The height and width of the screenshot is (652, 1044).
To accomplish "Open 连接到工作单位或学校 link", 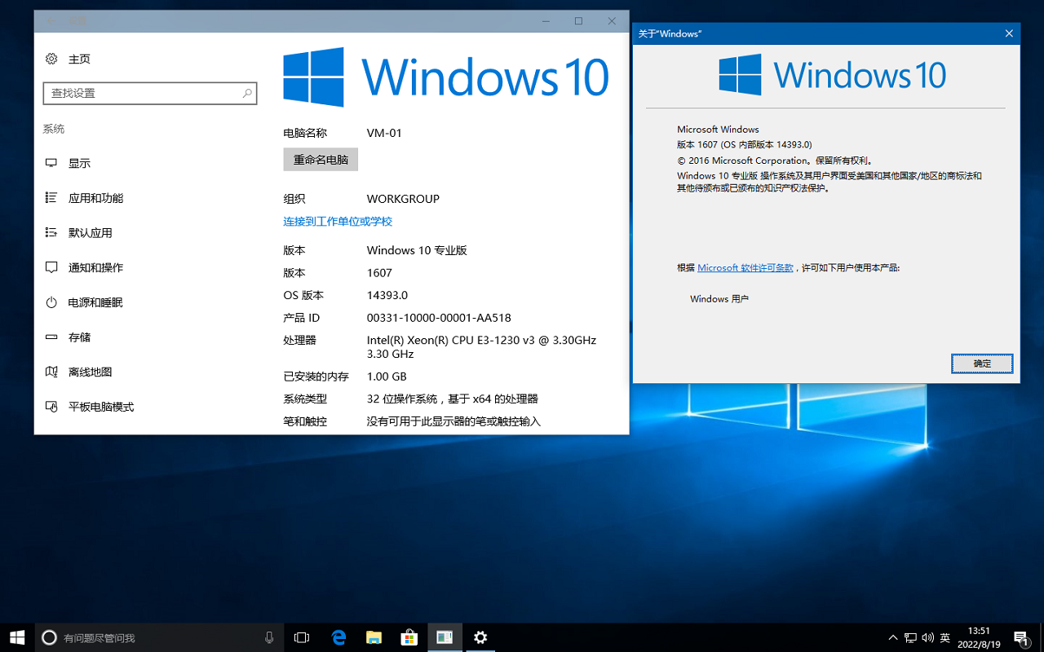I will [x=338, y=222].
